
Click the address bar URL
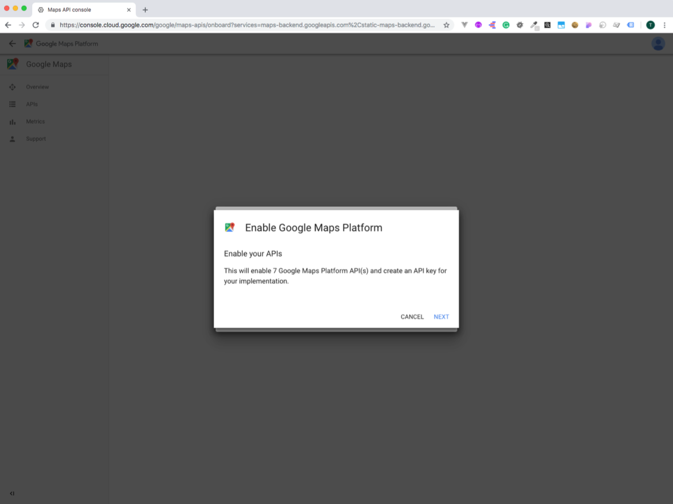(247, 25)
